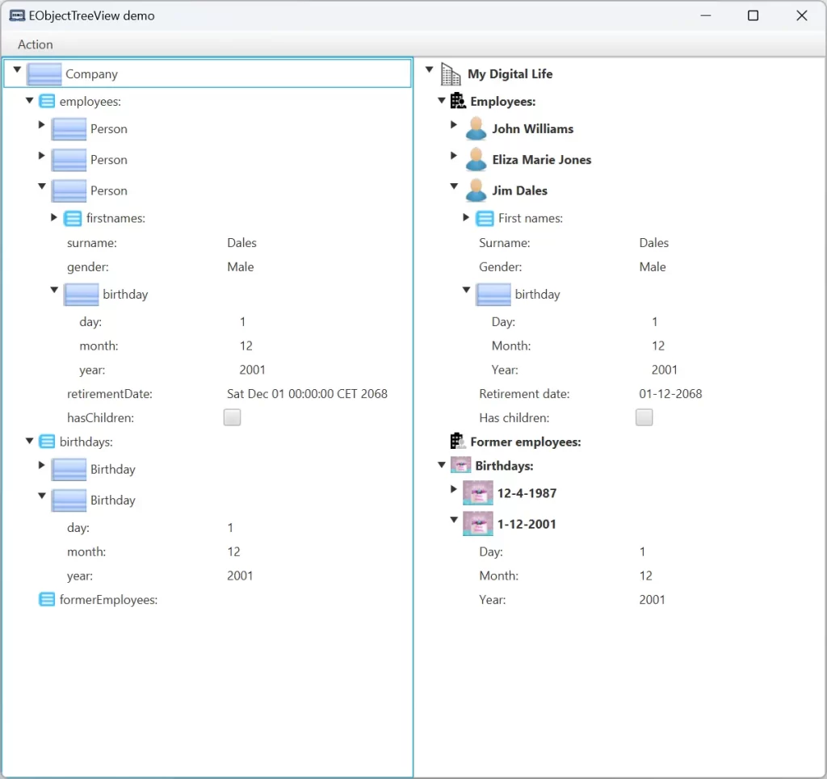Click the First names: list icon
The height and width of the screenshot is (779, 827).
(x=485, y=218)
